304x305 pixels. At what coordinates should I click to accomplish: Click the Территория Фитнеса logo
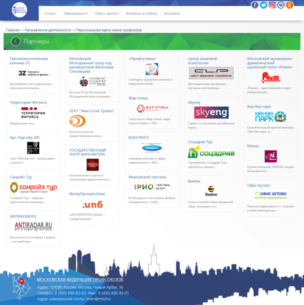[33, 112]
